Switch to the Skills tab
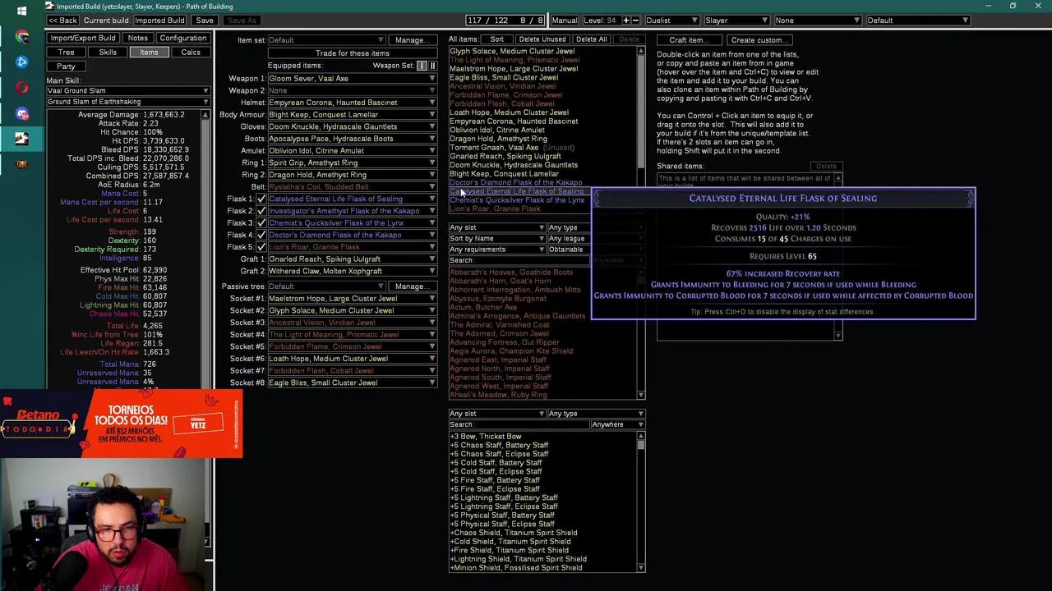The height and width of the screenshot is (591, 1052). point(108,53)
